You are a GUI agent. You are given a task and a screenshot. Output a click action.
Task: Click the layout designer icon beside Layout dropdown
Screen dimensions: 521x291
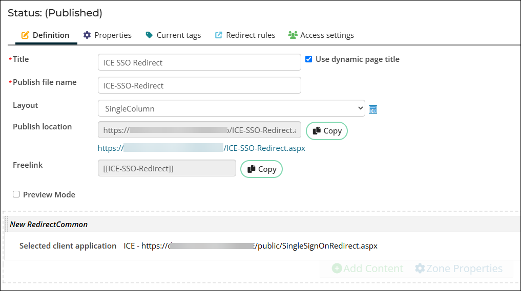(x=373, y=109)
